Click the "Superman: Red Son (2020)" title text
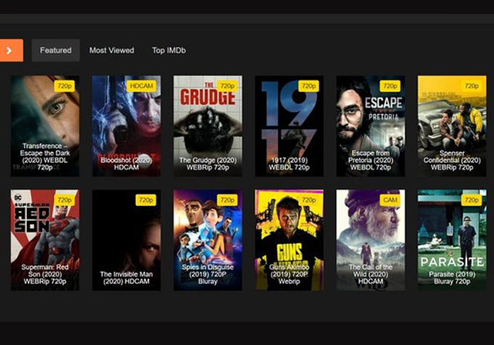 pyautogui.click(x=45, y=271)
